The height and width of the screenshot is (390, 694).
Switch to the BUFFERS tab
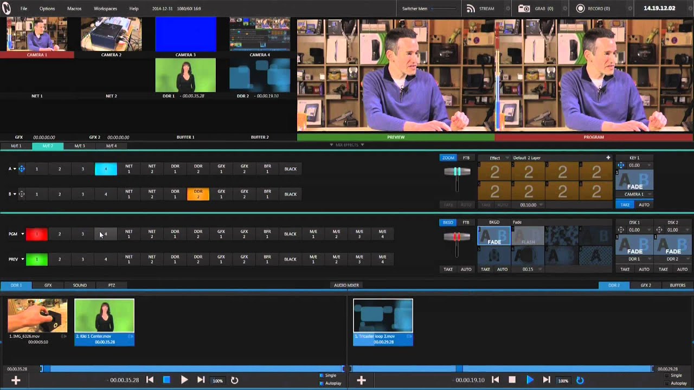[x=677, y=285]
